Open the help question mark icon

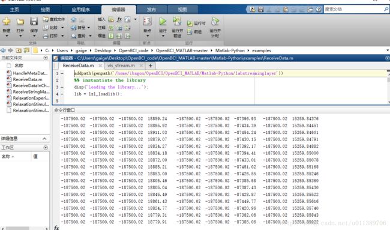(x=319, y=10)
